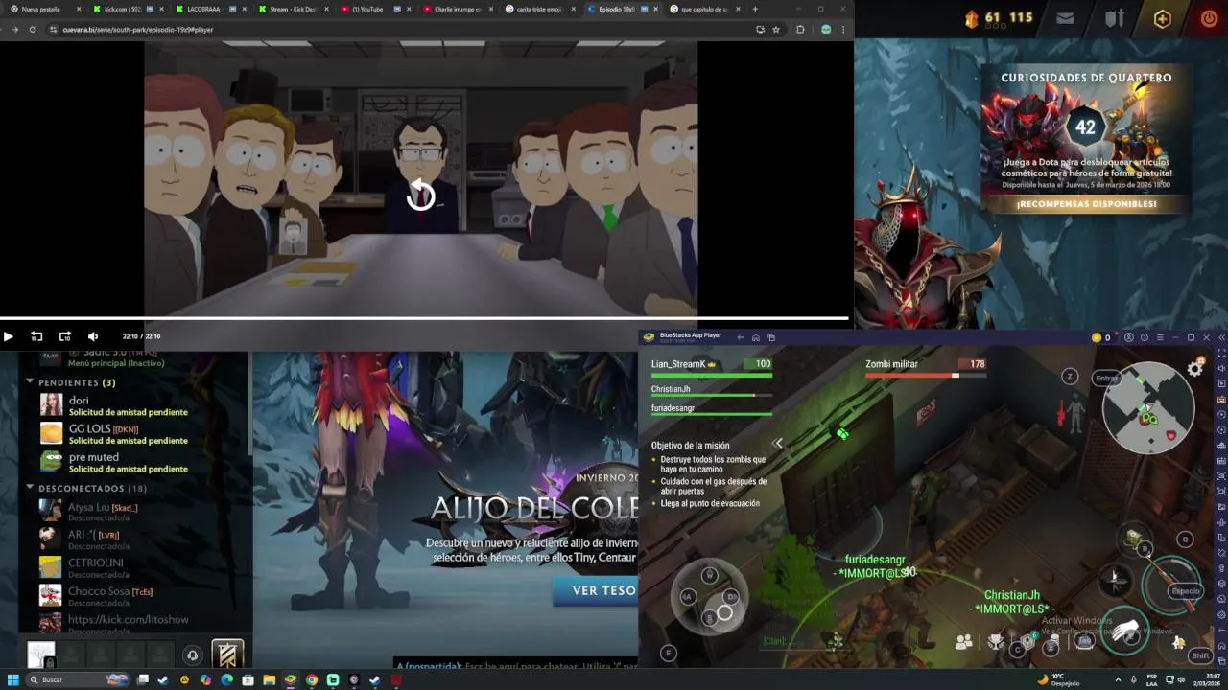
Task: Select pending friend pre muted
Action: [x=134, y=462]
